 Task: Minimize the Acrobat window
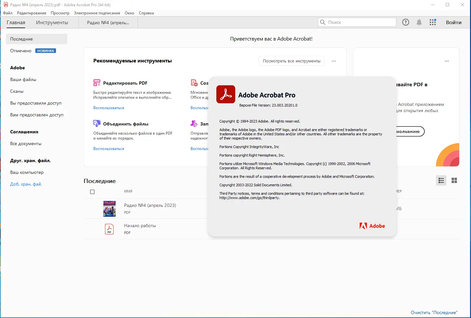(433, 5)
